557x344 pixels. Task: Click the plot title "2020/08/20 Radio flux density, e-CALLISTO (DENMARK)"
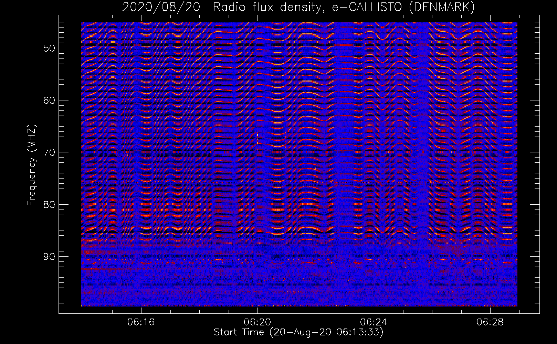(x=298, y=7)
